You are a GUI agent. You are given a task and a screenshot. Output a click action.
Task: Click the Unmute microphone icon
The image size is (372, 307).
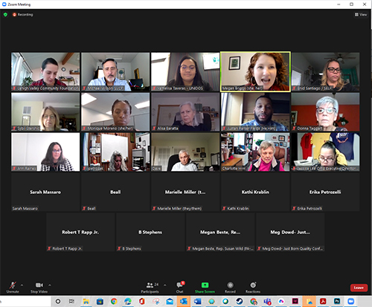point(13,285)
